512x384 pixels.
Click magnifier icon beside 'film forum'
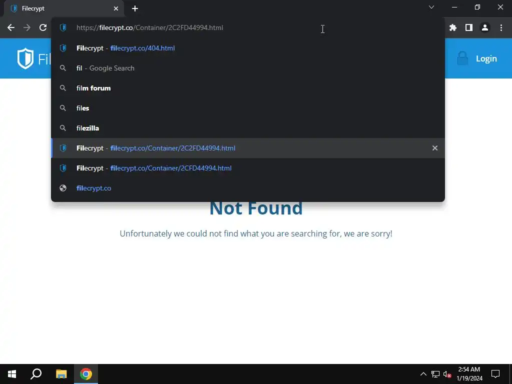tap(63, 88)
